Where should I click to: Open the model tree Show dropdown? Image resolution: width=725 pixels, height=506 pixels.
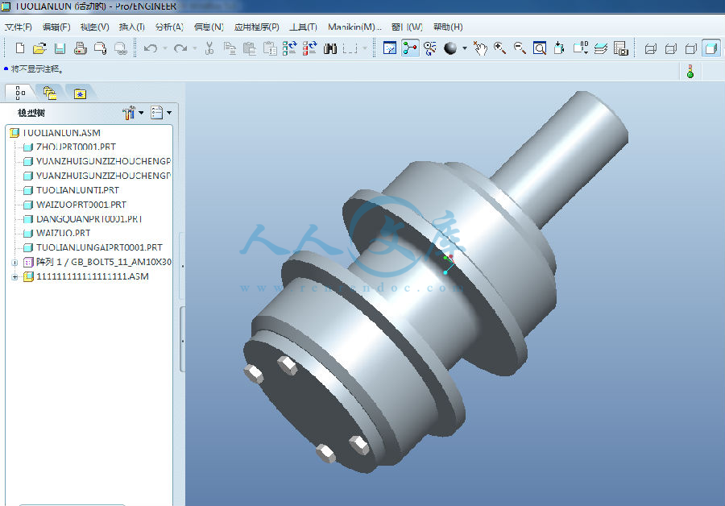161,112
